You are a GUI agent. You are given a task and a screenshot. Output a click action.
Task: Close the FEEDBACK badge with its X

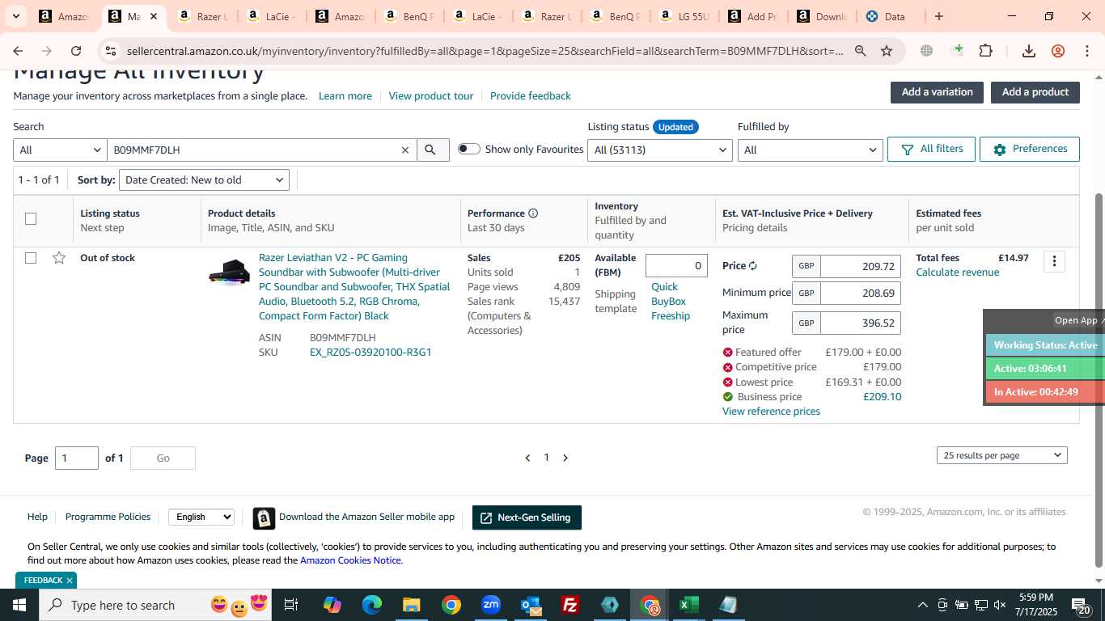tap(70, 581)
